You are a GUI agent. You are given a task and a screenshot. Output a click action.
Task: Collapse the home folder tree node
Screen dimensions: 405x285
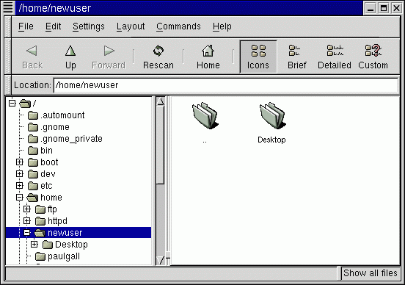(20, 198)
